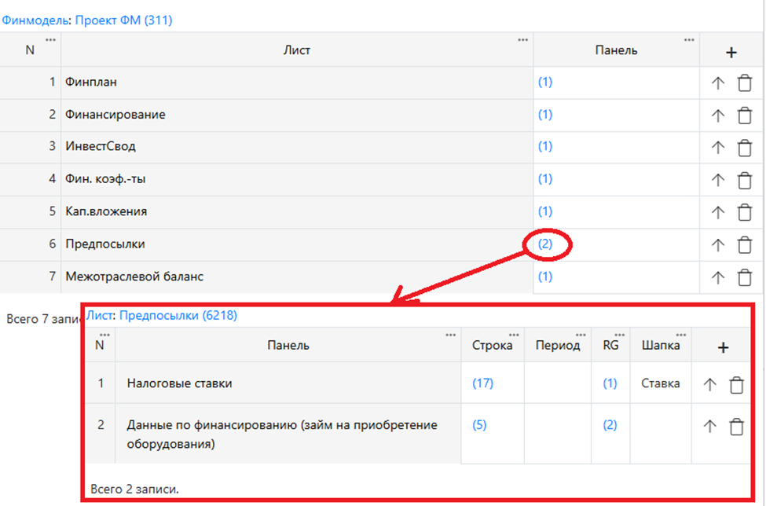Screen dimensions: 766x506
Task: Click the plus icon in the top table header
Action: point(731,53)
